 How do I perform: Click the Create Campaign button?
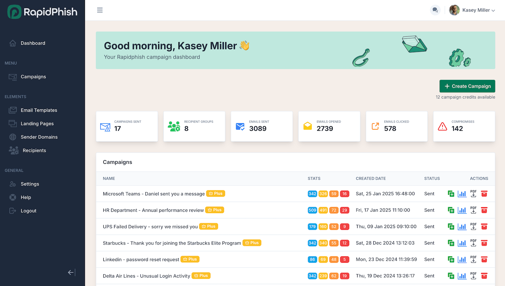click(467, 86)
